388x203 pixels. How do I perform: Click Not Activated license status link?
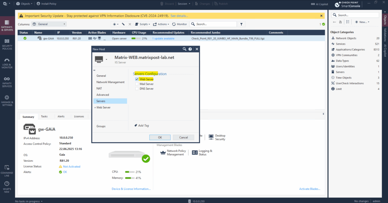pos(72,167)
